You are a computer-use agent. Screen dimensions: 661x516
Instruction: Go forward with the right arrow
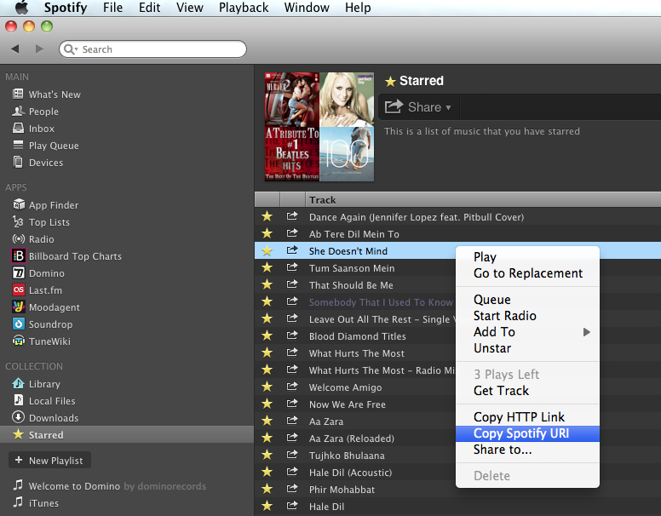coord(39,49)
